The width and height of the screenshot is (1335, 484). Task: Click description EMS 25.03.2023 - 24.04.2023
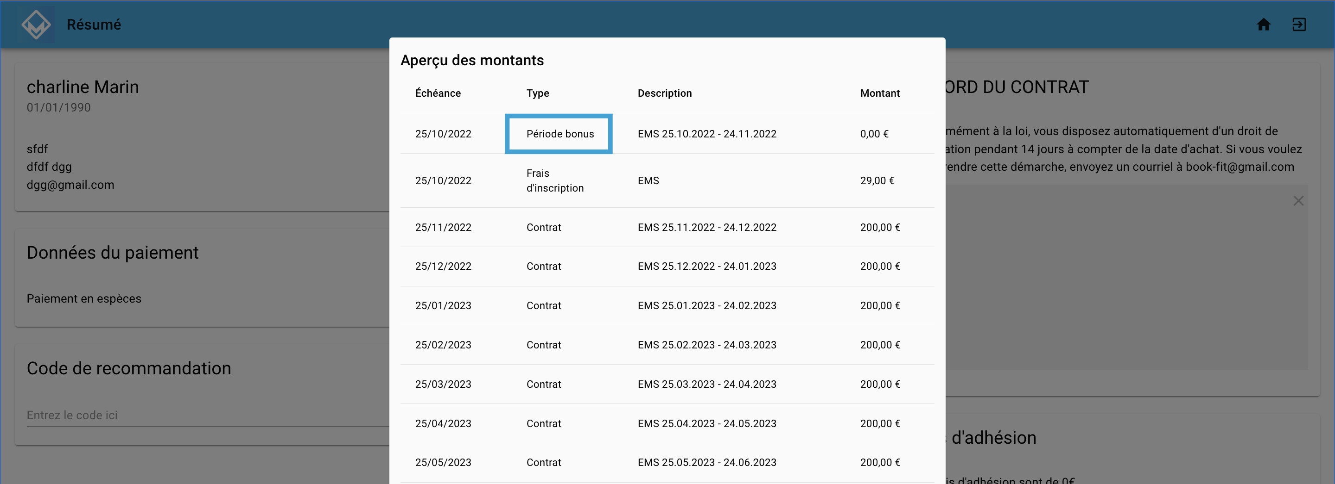707,384
